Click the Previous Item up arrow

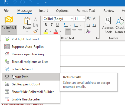30,2
